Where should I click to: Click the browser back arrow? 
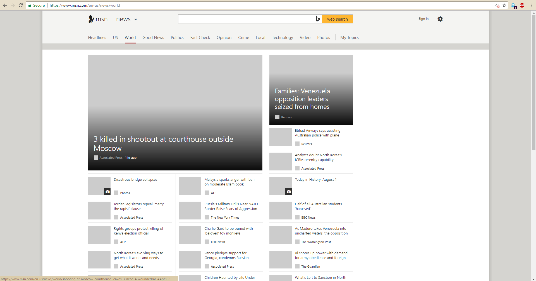point(5,5)
